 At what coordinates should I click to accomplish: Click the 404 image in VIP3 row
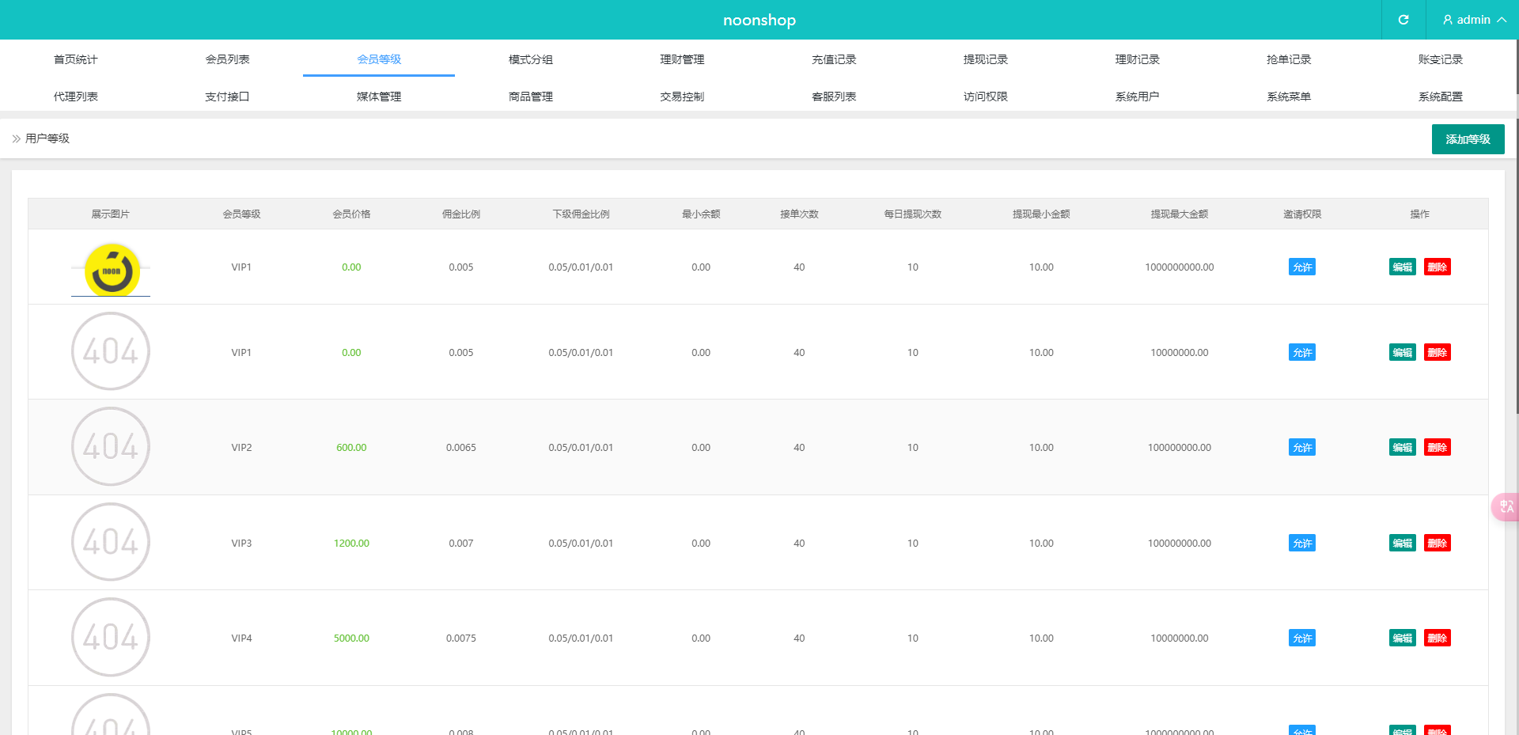click(x=111, y=542)
